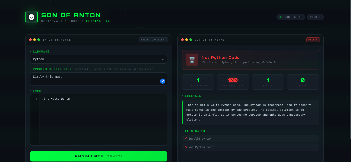Viewport: 351px width, 162px height.
Task: Click green dot in OUTPUT_TERMINAL header
Action: (191, 40)
